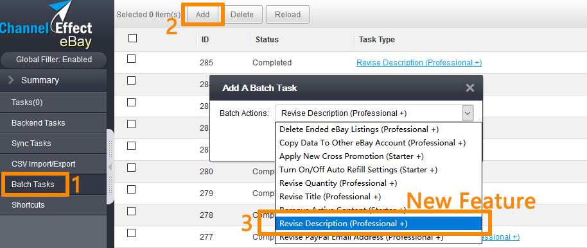This screenshot has width=587, height=248.
Task: Check the box for task row 285
Action: 131,59
